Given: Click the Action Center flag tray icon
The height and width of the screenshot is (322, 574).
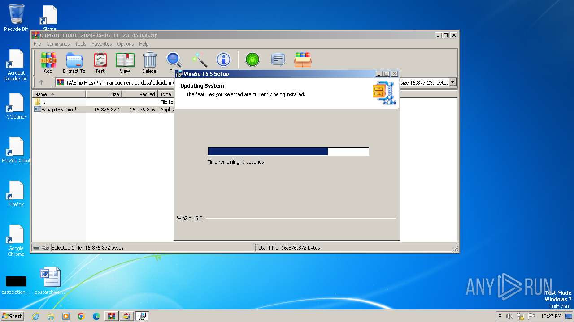Looking at the screenshot, I should (x=531, y=316).
